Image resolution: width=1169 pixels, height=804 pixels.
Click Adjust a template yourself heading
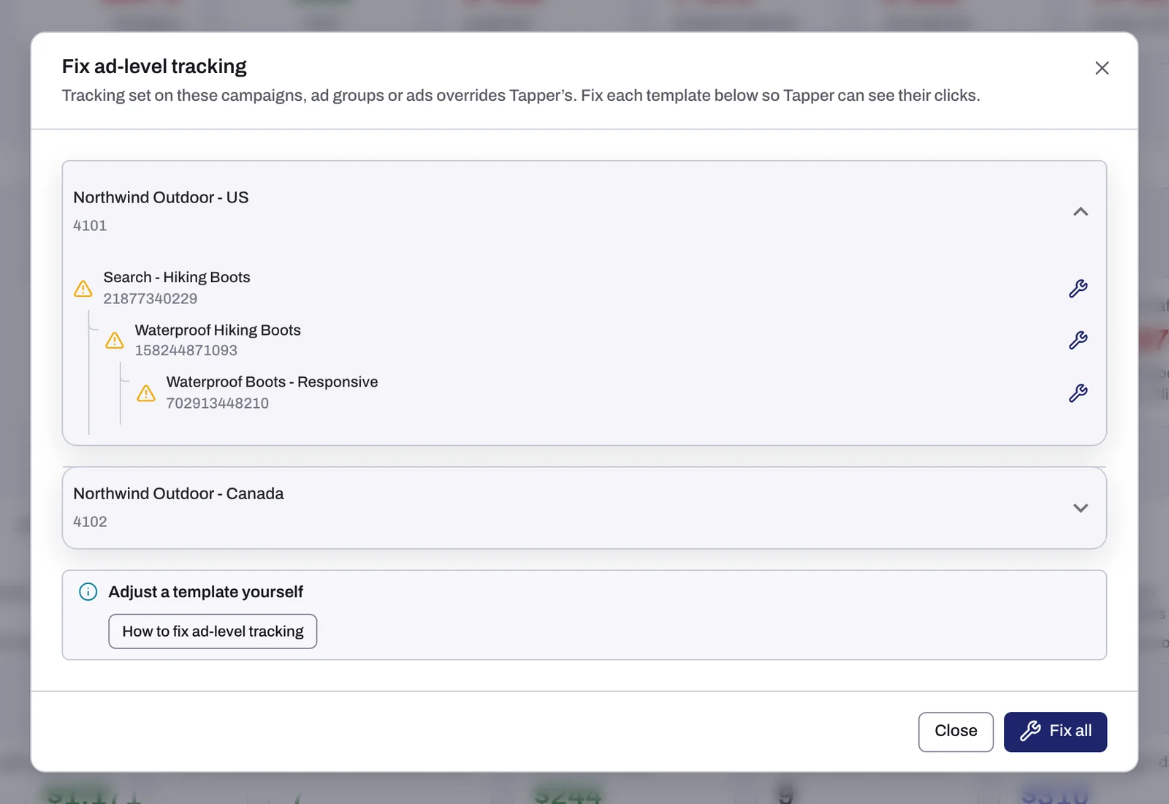click(205, 592)
